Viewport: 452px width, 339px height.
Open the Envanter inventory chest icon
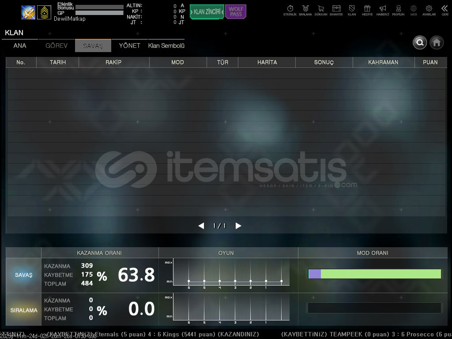click(x=336, y=10)
